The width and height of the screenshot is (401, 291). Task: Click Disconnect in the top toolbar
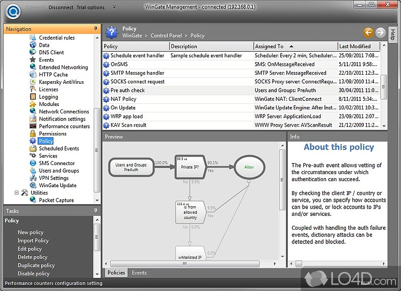[61, 8]
